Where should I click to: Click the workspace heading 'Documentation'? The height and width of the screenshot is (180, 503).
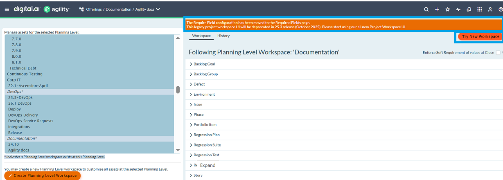click(264, 52)
